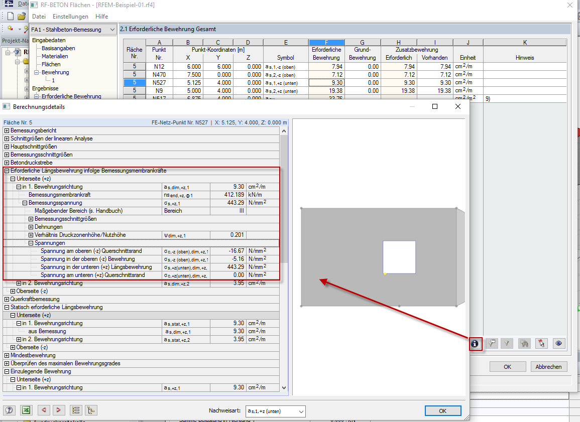Go to next point with right red arrow
The height and width of the screenshot is (422, 580).
(x=58, y=410)
